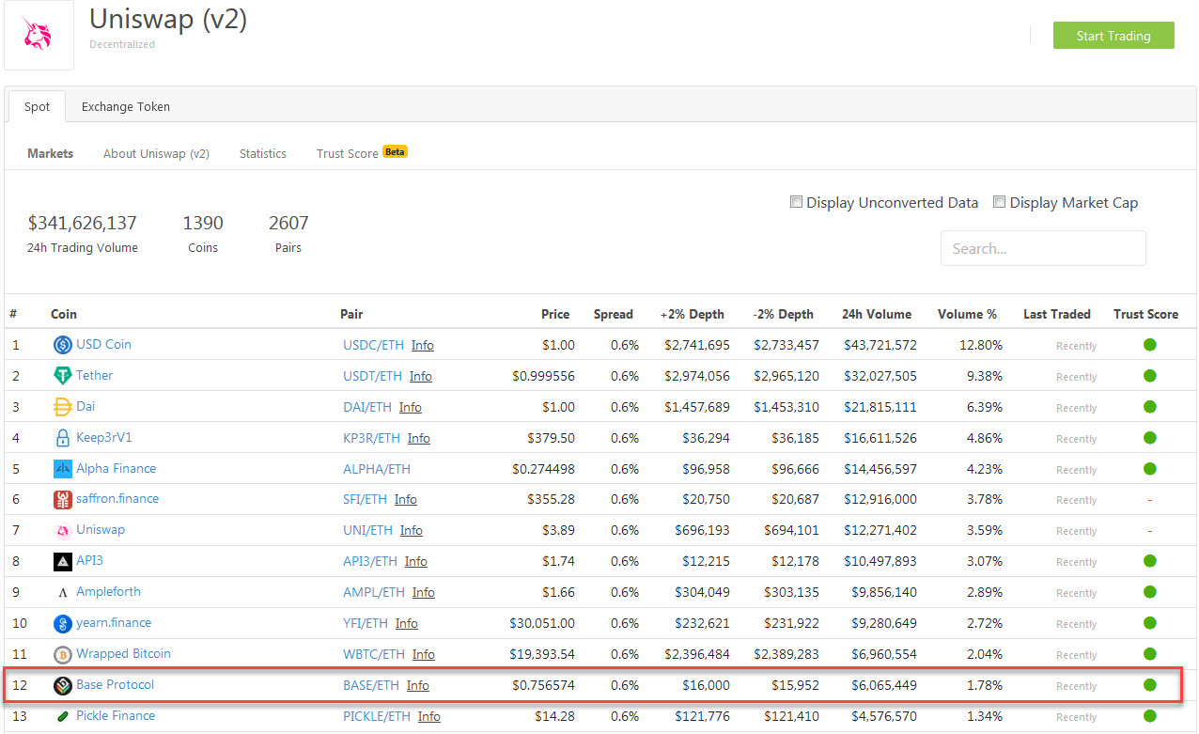Click the green trust score dot for Ampleforth
The width and height of the screenshot is (1199, 734).
click(x=1149, y=592)
